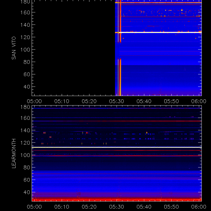Viewport: 211px width, 211px height.
Task: Click 05:50 time label under SAN VITO plot
Action: click(x=171, y=101)
